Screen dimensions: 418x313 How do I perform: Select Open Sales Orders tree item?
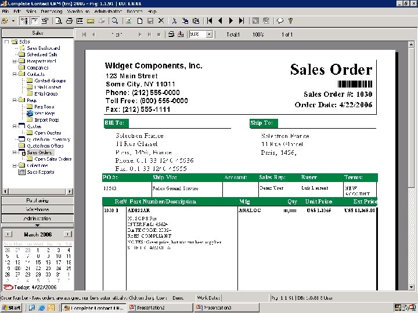(x=53, y=159)
